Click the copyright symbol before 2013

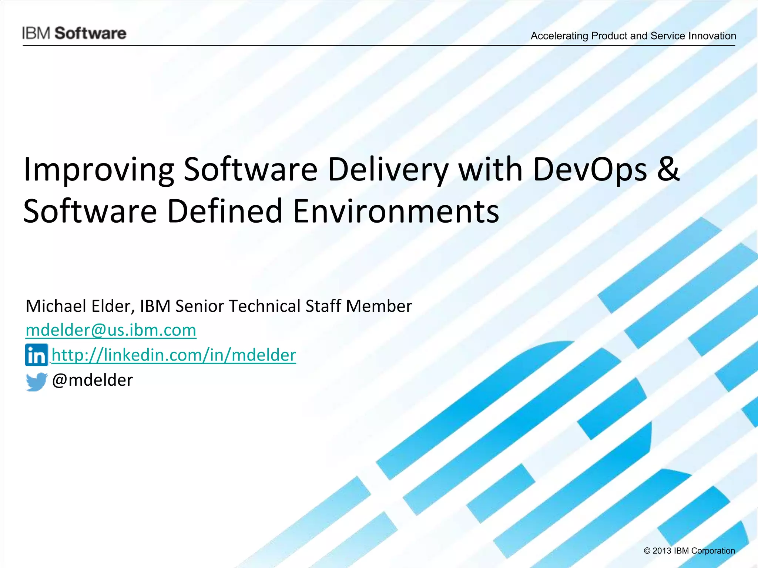[647, 551]
